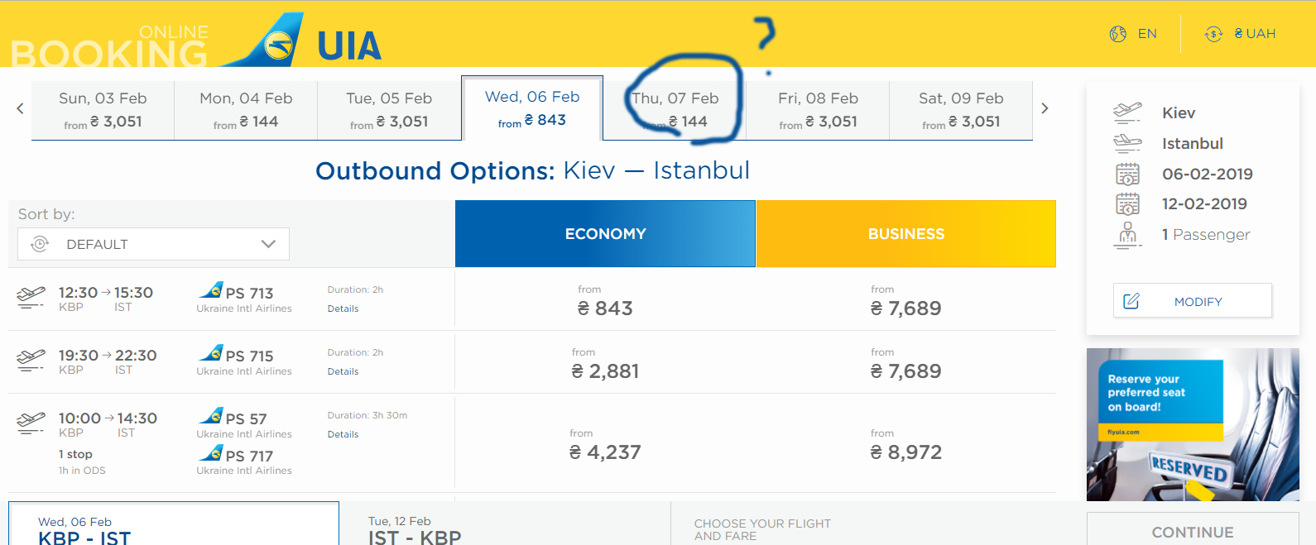Click the departure plane icon beside Kiev
Viewport: 1316px width, 545px height.
coord(1127,112)
